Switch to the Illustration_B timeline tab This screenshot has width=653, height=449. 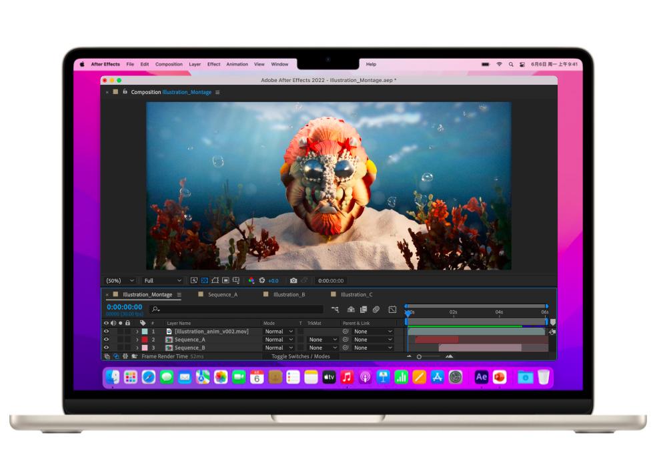[x=289, y=294]
